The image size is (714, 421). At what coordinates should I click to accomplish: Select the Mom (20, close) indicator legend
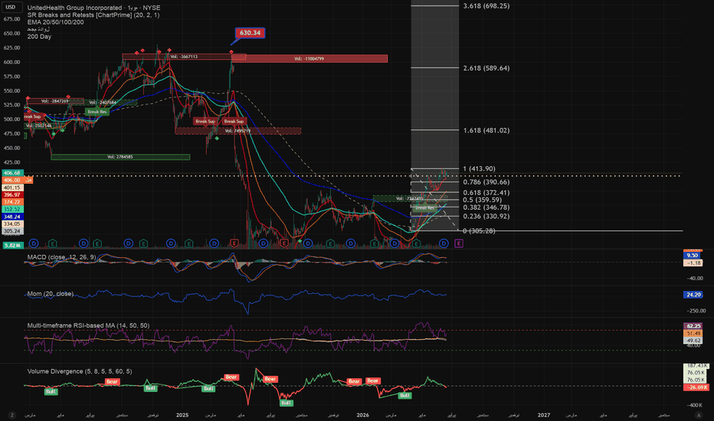coord(51,294)
